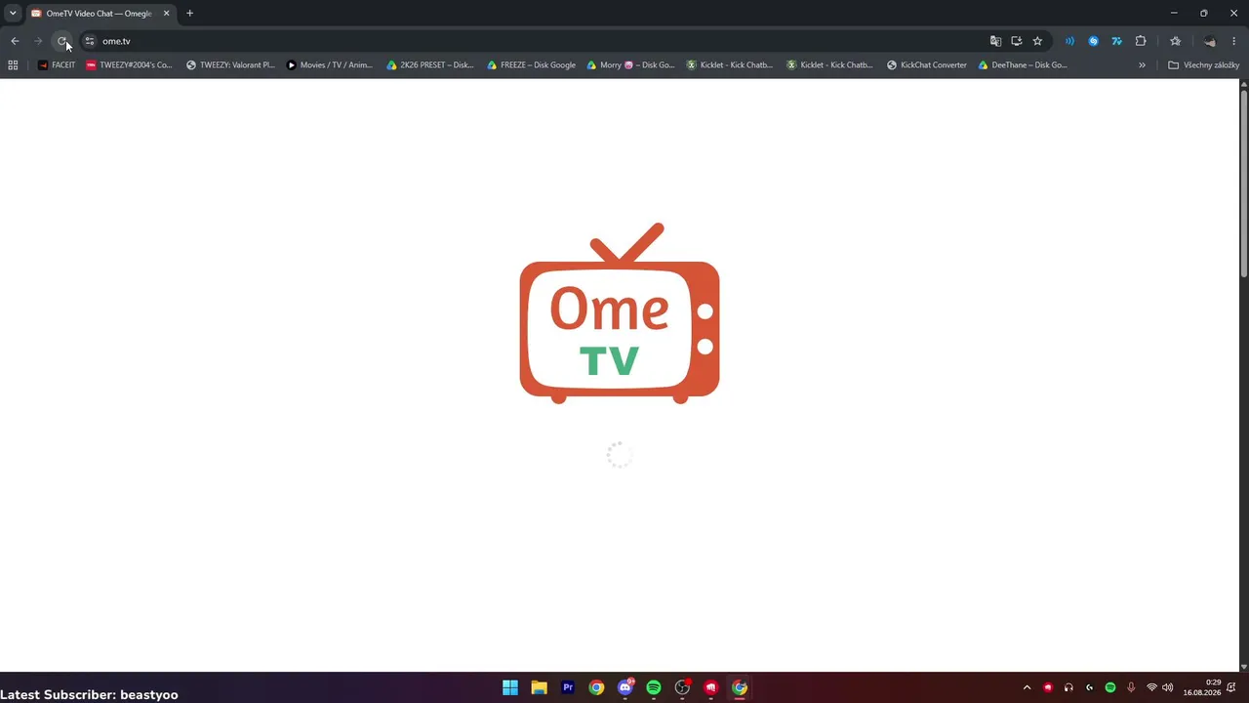Open the KickChat Converter bookmark
Image resolution: width=1249 pixels, height=703 pixels.
point(927,65)
